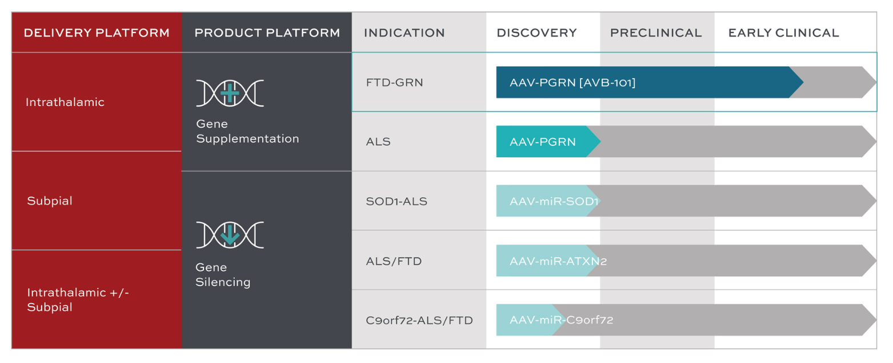The width and height of the screenshot is (893, 363).
Task: Click the Indication column header
Action: click(x=405, y=32)
